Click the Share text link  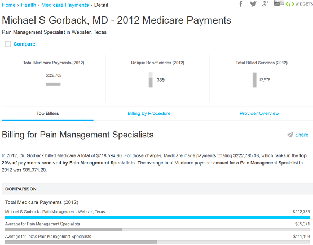click(302, 135)
